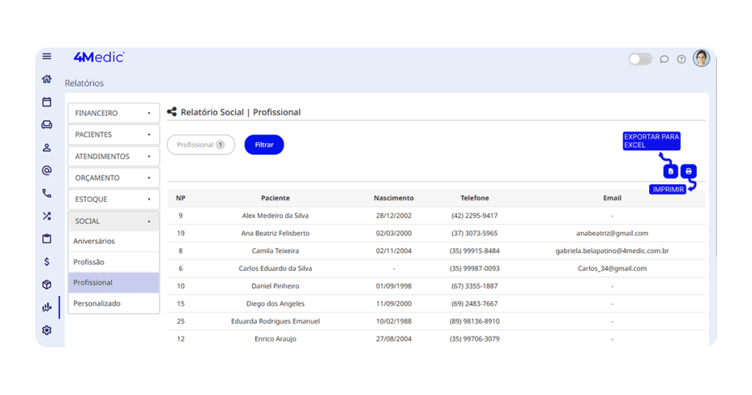Click the Profissional filter chip
752x395 pixels.
[x=200, y=145]
